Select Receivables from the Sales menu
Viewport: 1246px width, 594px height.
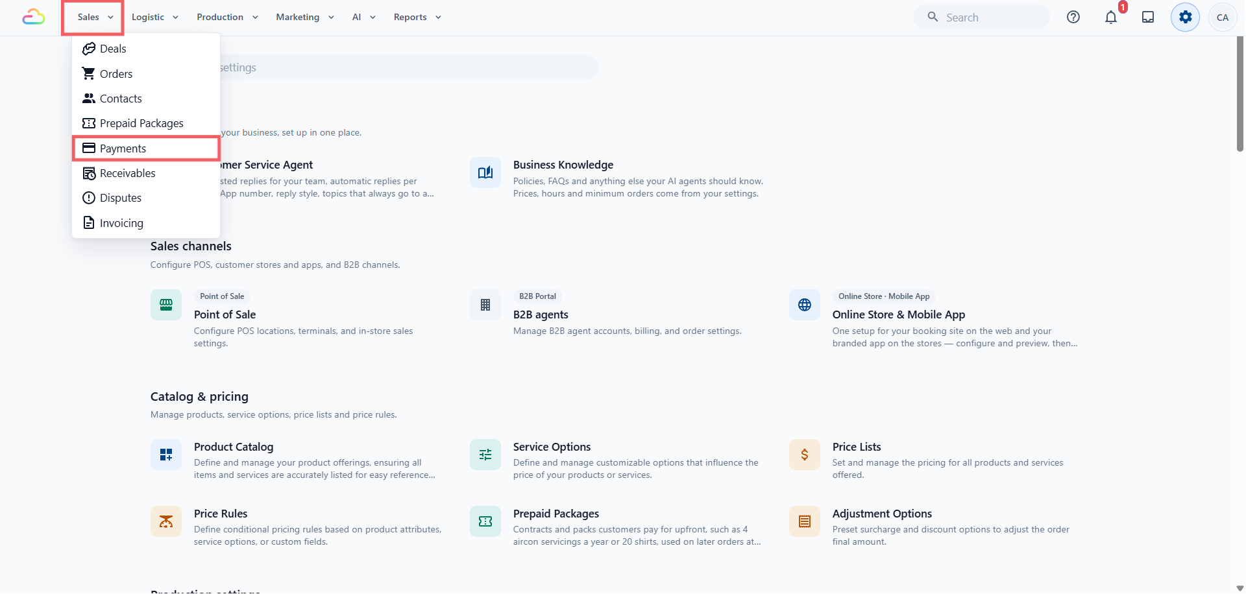coord(146,173)
